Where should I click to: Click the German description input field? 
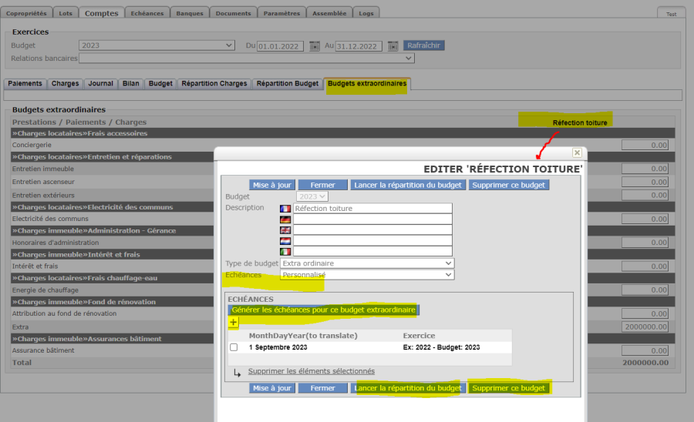372,219
